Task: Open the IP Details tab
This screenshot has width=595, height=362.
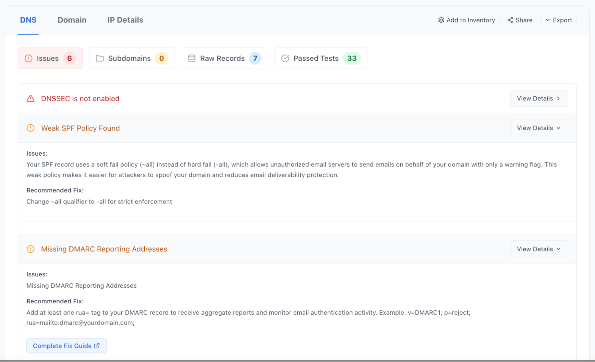Action: pos(125,20)
